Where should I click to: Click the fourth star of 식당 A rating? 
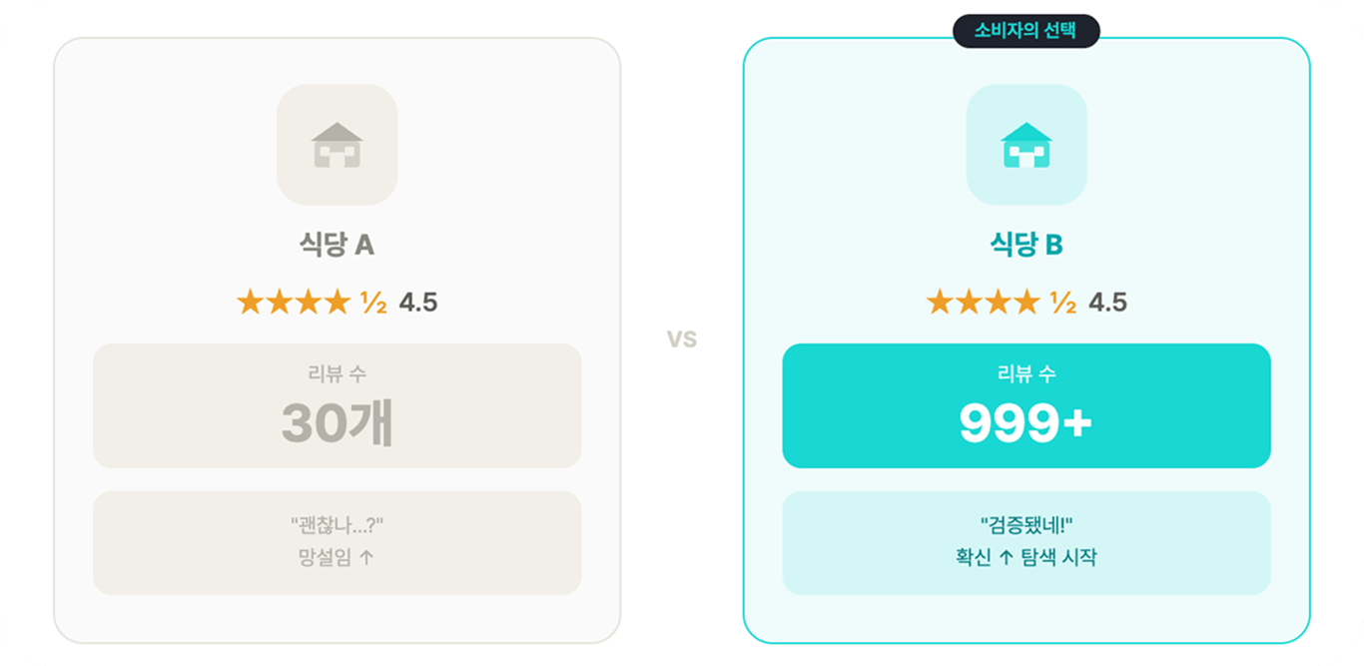coord(339,302)
